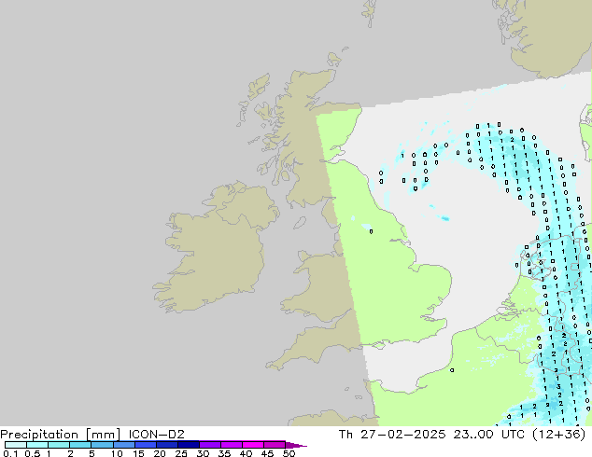Click the '10' legend scale label
Image resolution: width=592 pixels, height=457 pixels.
(117, 453)
